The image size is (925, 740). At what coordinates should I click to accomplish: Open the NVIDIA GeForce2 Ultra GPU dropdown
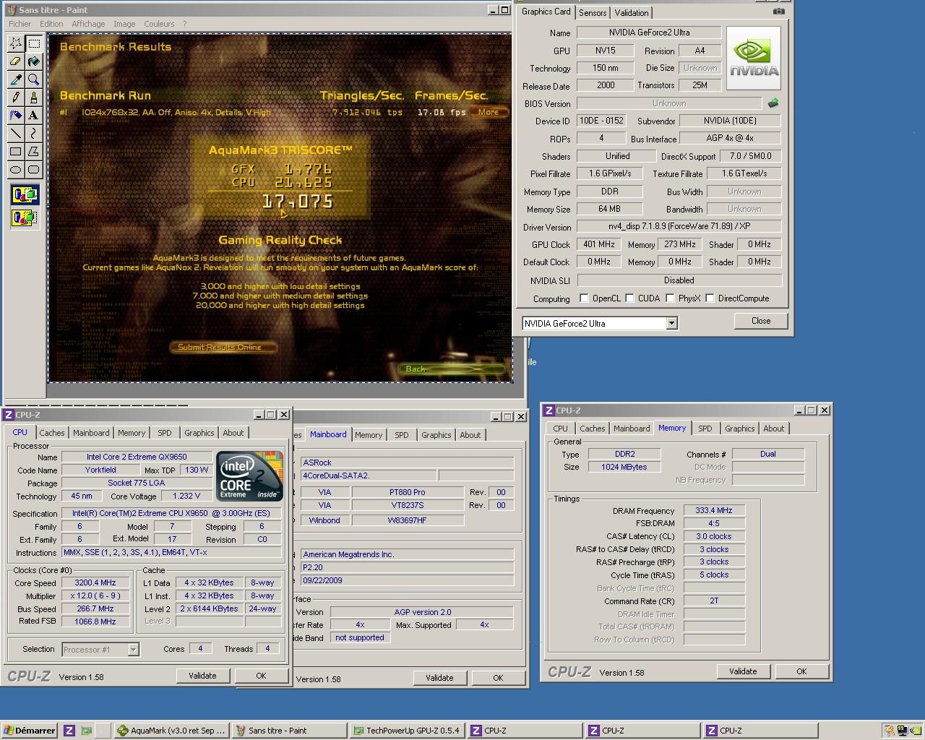671,323
